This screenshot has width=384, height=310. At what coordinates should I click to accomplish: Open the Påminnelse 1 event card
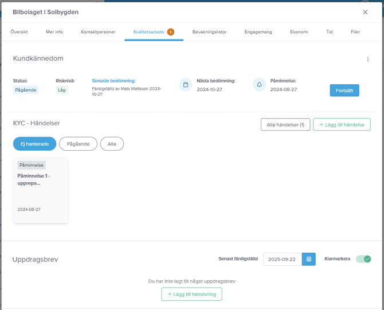click(41, 190)
